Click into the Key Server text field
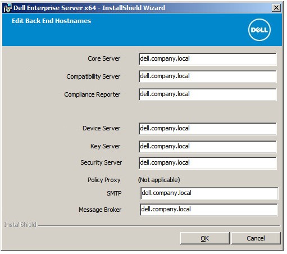 pyautogui.click(x=207, y=147)
